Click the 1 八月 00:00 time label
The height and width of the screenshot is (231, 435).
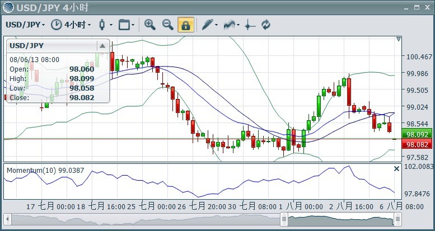click(x=301, y=206)
